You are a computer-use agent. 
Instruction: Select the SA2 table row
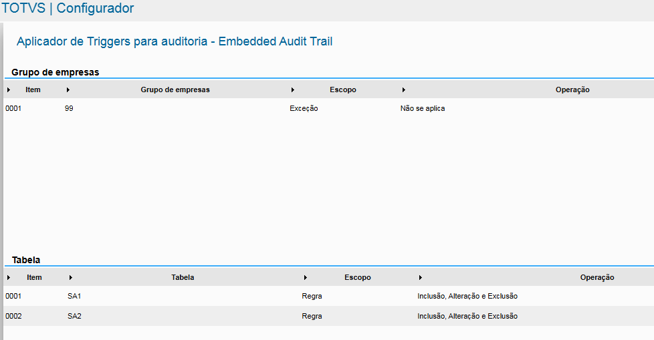pyautogui.click(x=74, y=316)
